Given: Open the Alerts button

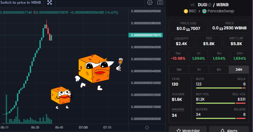Looking at the screenshot, I should 229,129.
